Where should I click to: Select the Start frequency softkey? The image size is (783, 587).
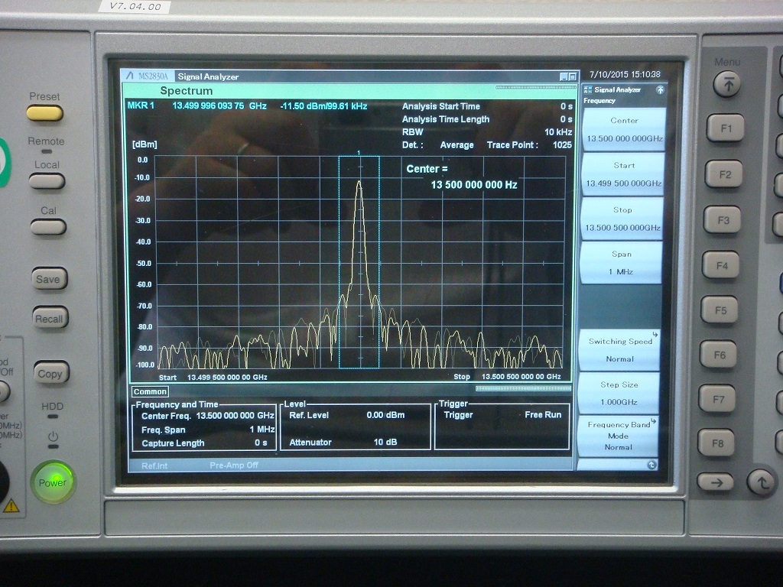click(623, 174)
